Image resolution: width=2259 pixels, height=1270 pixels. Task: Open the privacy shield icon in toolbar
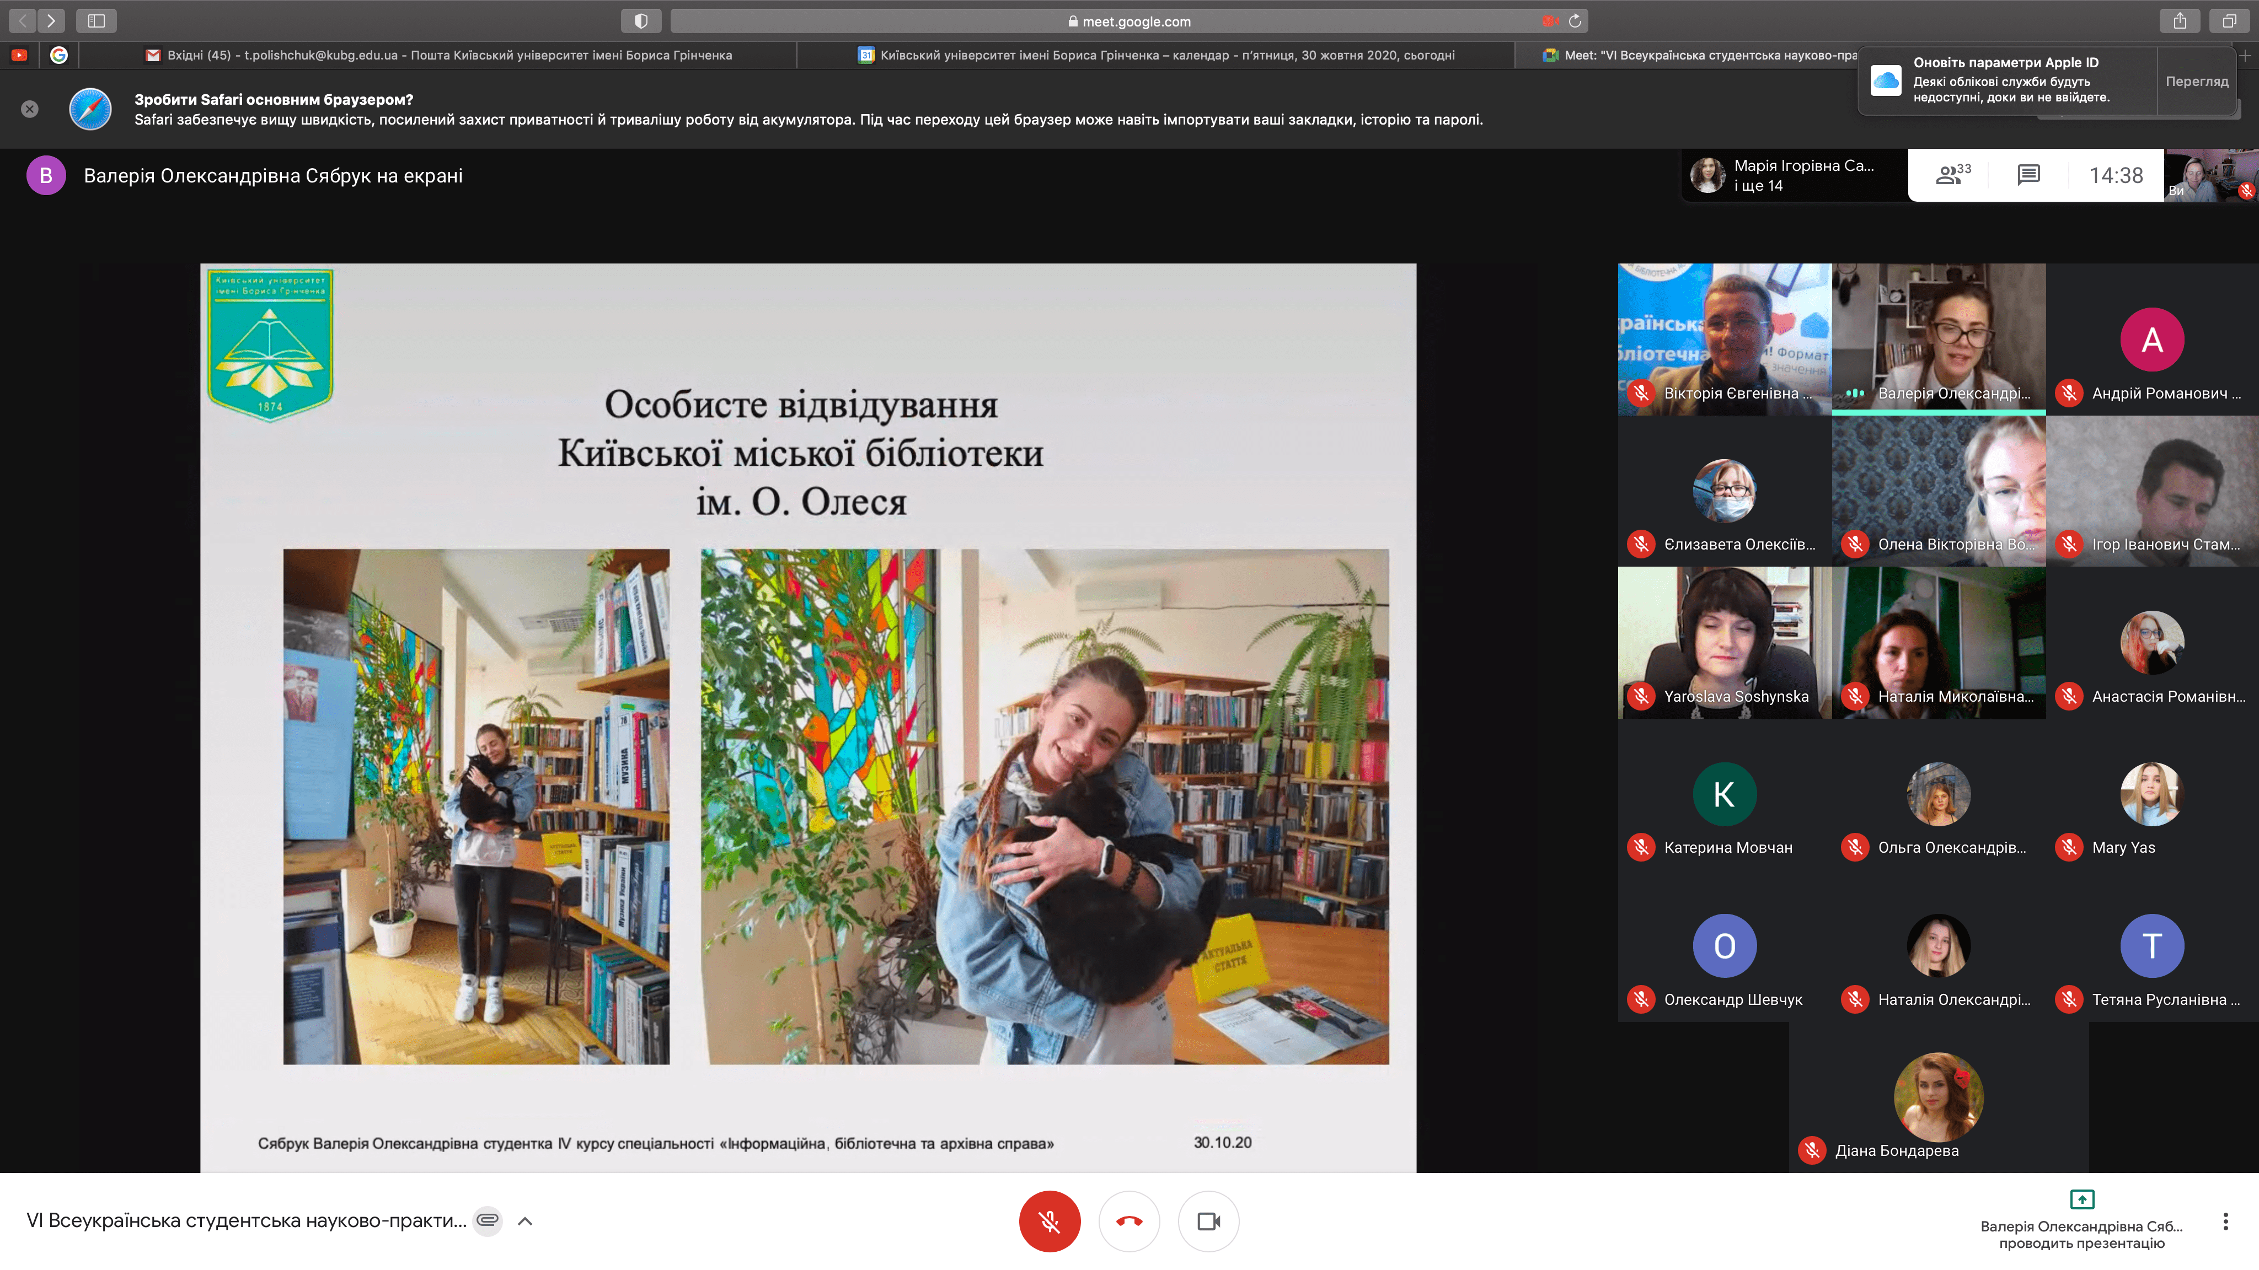tap(641, 21)
